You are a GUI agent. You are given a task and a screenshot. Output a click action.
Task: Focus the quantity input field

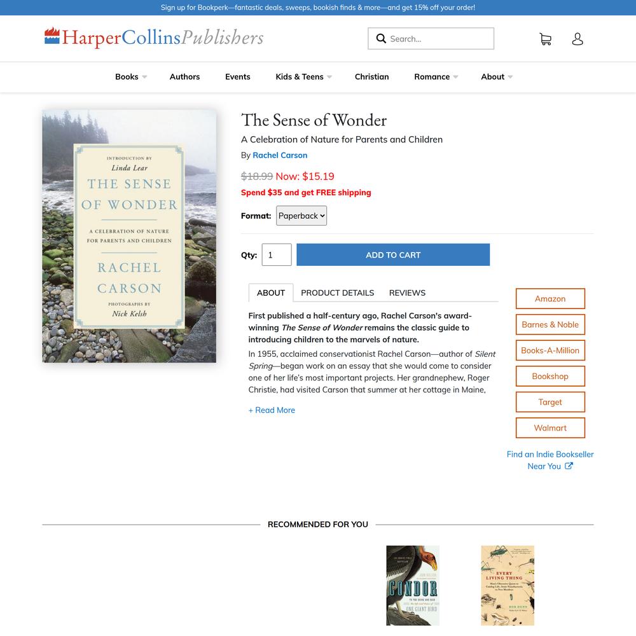tap(277, 255)
